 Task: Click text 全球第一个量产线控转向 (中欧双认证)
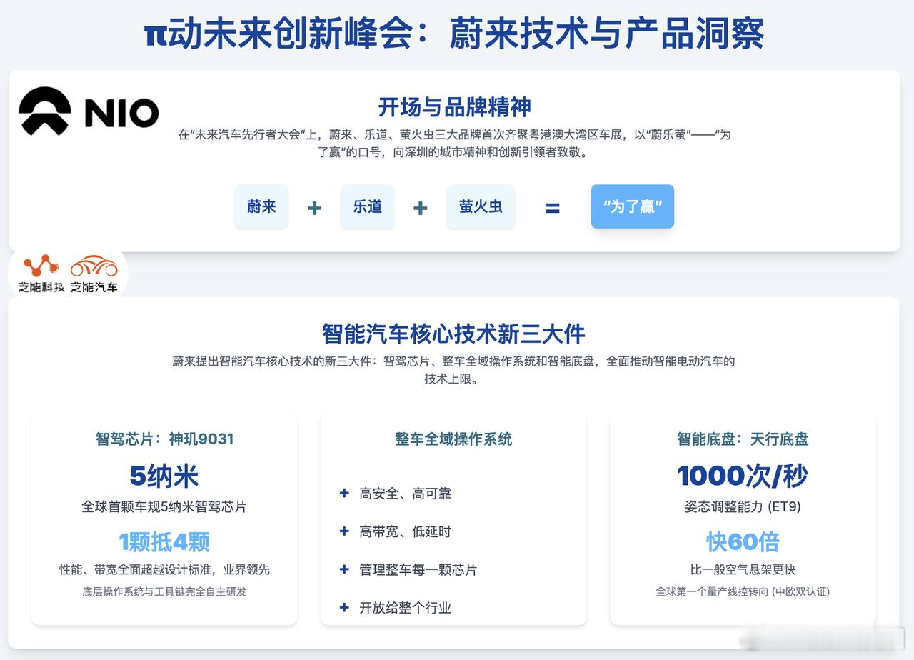pyautogui.click(x=743, y=591)
